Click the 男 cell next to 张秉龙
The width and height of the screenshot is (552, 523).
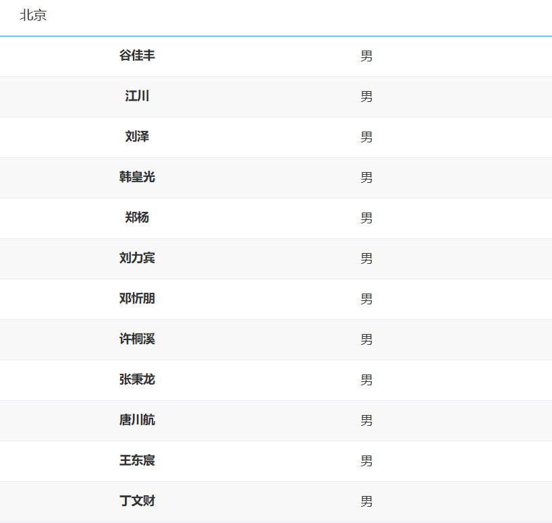tap(366, 380)
